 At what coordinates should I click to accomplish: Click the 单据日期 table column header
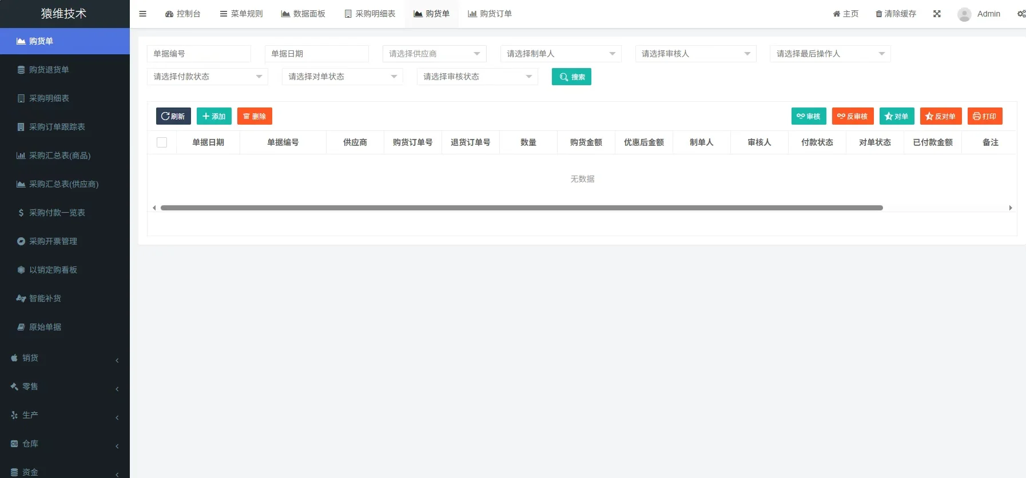pyautogui.click(x=208, y=142)
